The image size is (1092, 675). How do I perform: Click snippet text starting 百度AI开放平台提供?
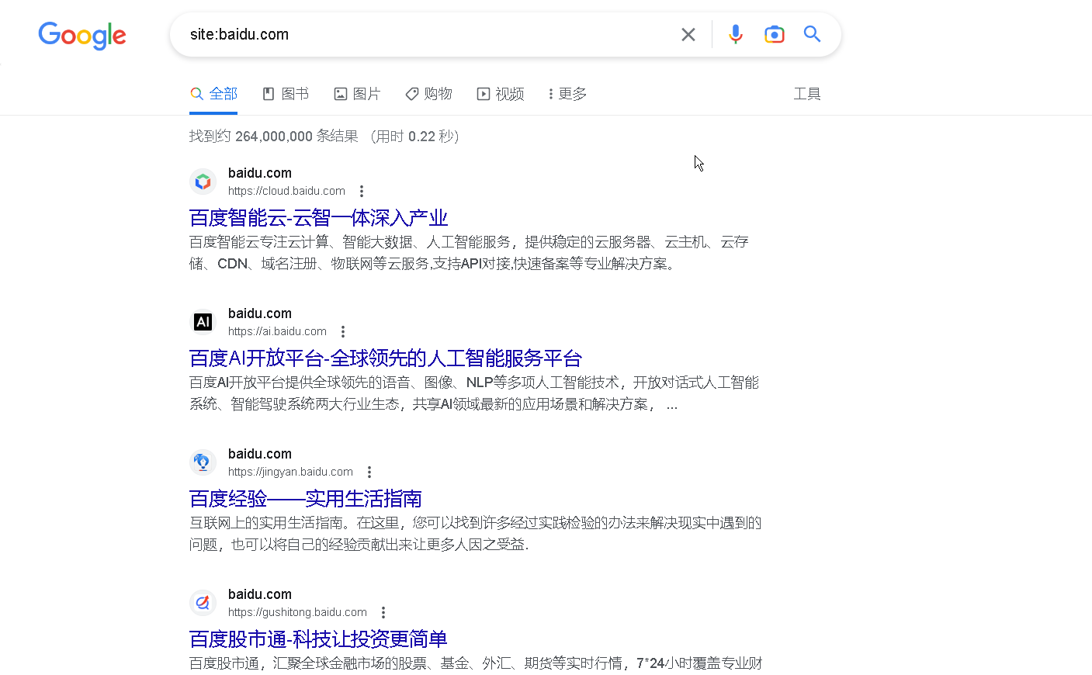[x=474, y=393]
